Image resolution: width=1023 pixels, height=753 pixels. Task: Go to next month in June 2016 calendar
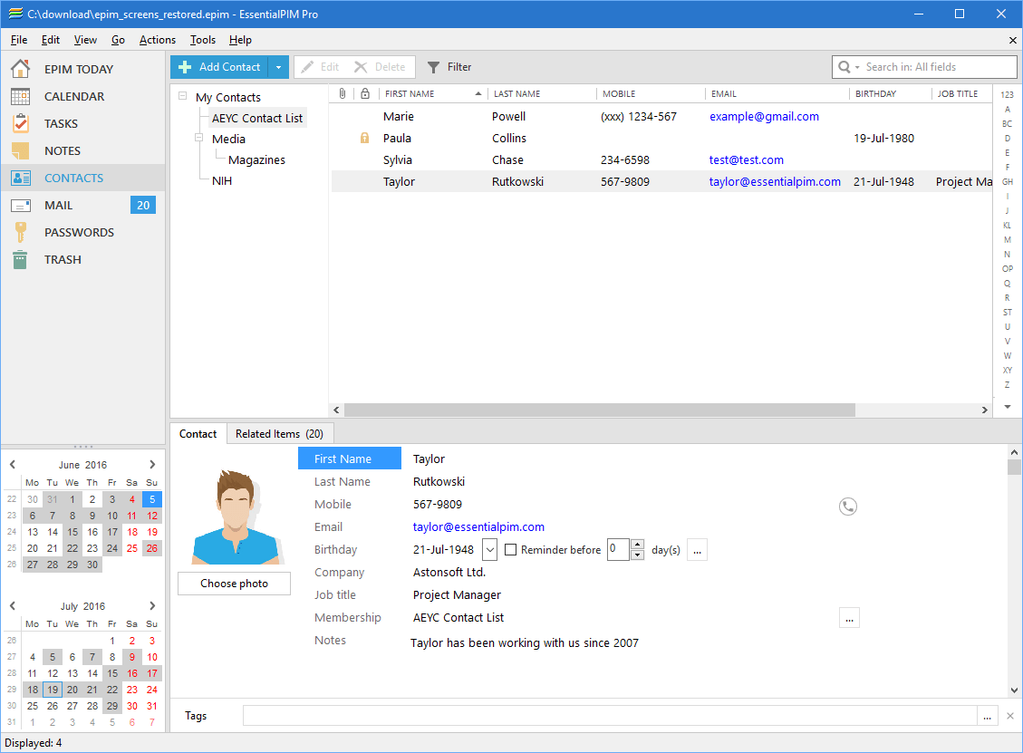(152, 465)
